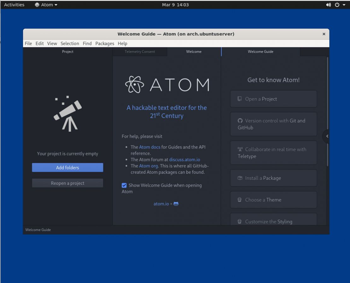Viewport: 350px width, 283px height.
Task: Uncheck Show Welcome Guide when opening Atom
Action: coord(124,185)
